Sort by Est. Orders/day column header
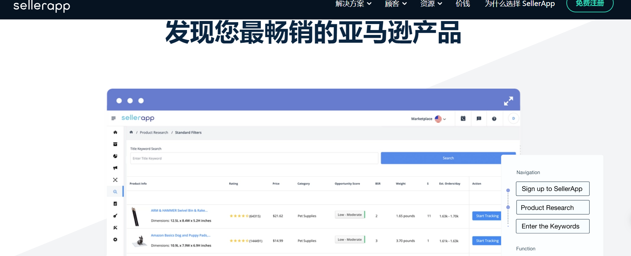 450,184
